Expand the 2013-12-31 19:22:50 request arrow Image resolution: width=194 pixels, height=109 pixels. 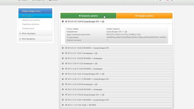[x=63, y=58]
